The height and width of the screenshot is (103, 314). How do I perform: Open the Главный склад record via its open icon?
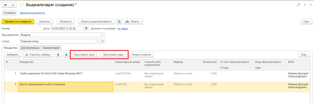(x=103, y=41)
